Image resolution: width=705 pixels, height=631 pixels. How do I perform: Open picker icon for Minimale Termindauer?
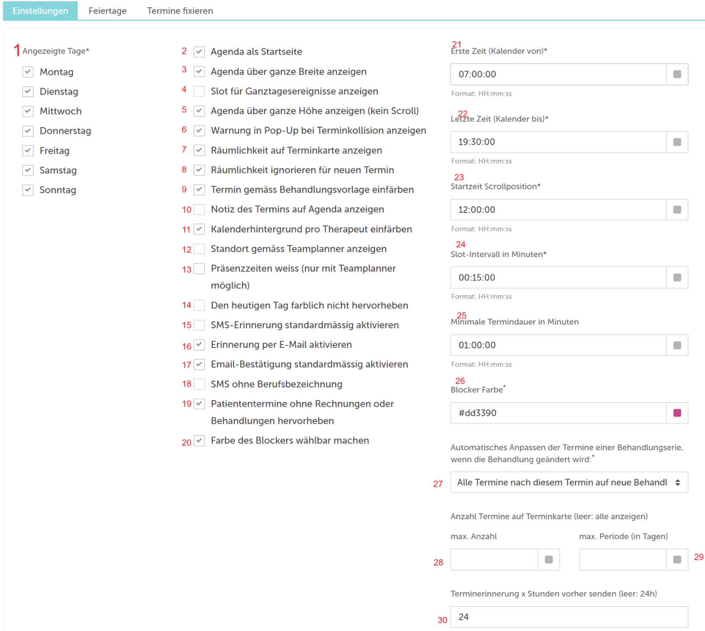[x=677, y=345]
